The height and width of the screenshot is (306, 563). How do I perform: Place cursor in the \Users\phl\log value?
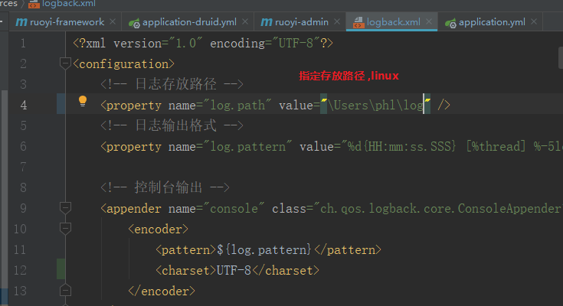[x=375, y=105]
